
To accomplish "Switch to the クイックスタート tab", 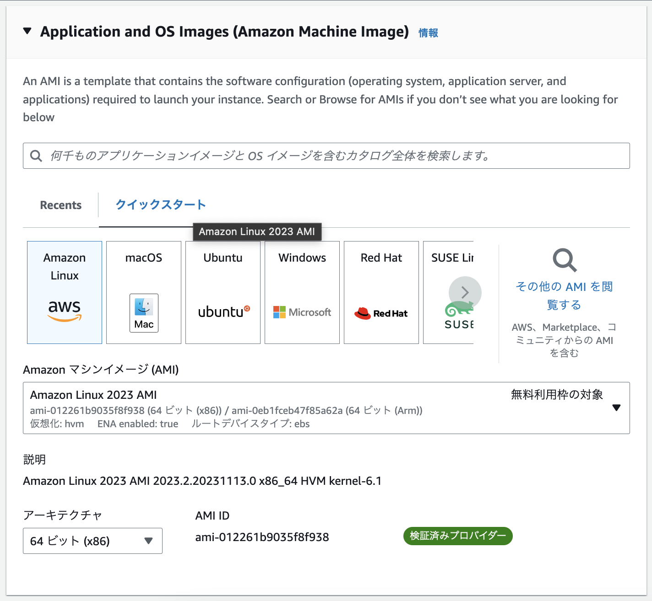I will pos(161,204).
